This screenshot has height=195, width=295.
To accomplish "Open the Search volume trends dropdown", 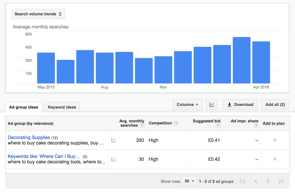I will (38, 14).
